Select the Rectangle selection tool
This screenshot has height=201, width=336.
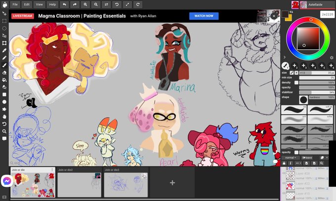pos(4,21)
